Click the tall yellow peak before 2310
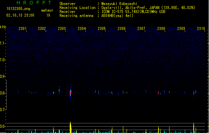 (x=194, y=128)
